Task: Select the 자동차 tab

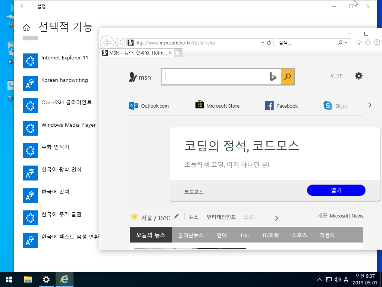Action: [328, 235]
